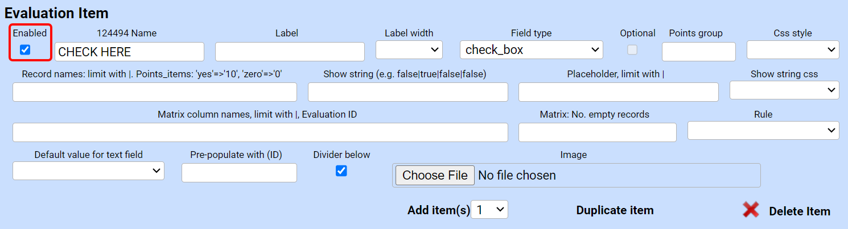Image resolution: width=848 pixels, height=229 pixels.
Task: Click the Duplicate item link
Action: pos(615,210)
